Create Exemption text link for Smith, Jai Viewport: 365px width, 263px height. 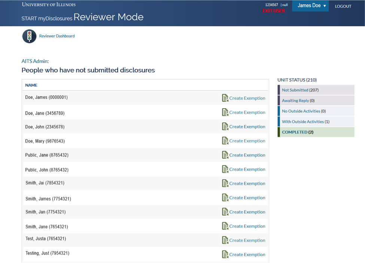click(x=247, y=184)
